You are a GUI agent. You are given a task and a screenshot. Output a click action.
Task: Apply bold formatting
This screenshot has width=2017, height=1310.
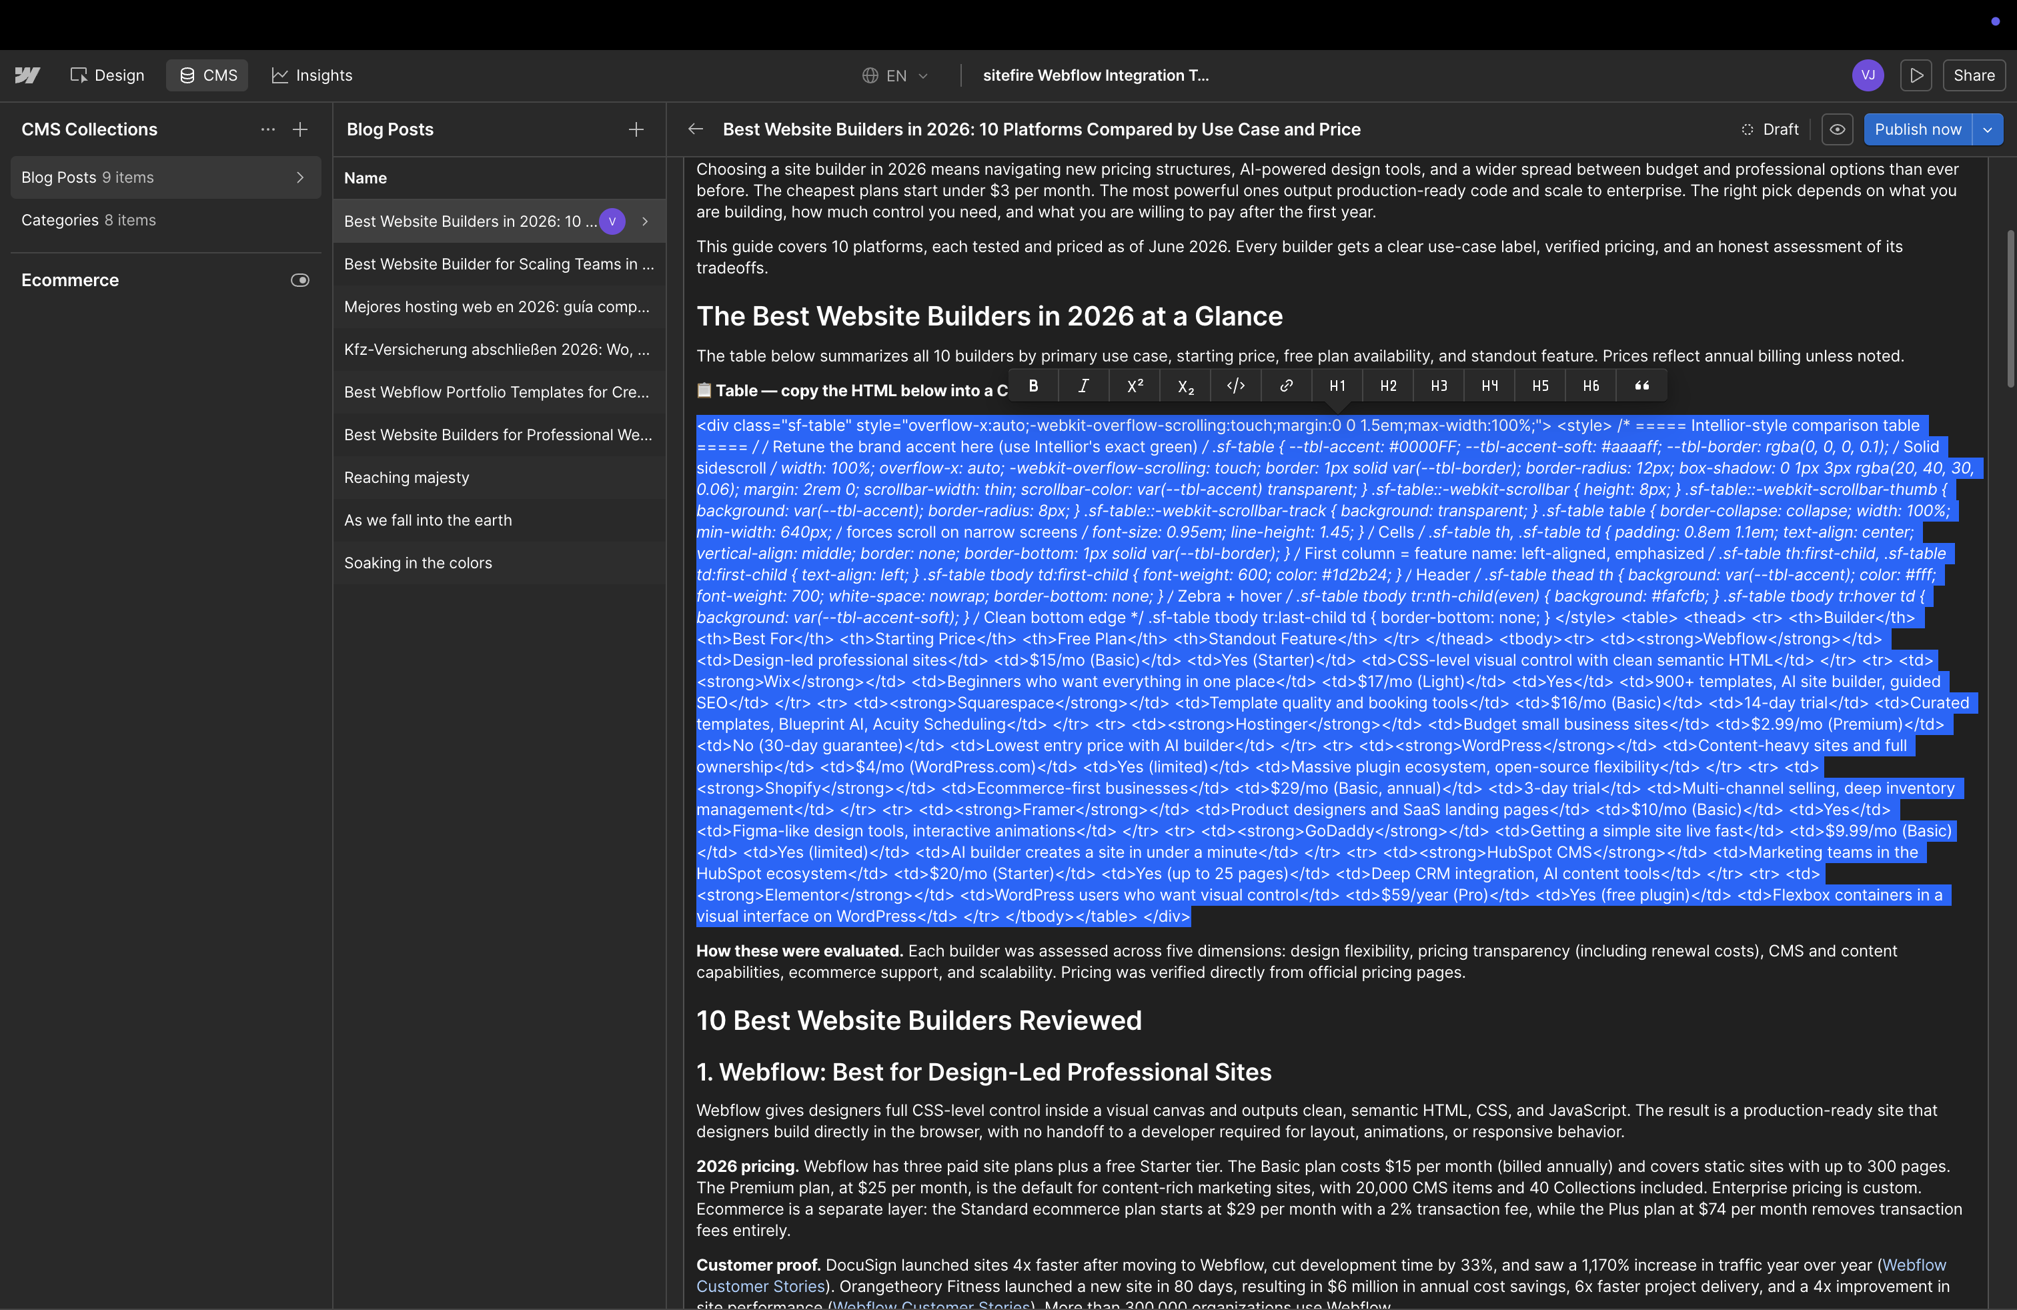[x=1034, y=386]
